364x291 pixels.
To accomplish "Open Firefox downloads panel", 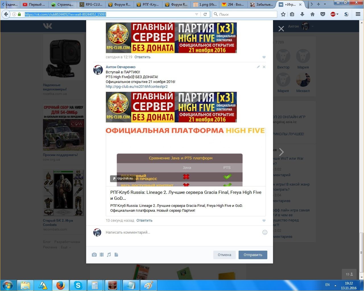I will [302, 14].
